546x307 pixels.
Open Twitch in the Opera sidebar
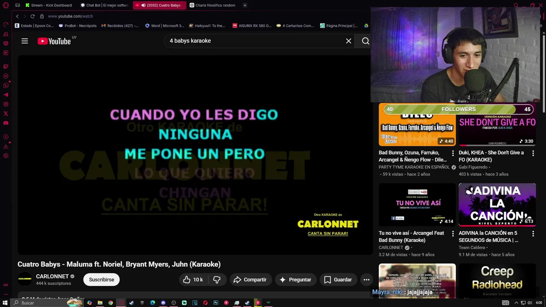pyautogui.click(x=6, y=67)
